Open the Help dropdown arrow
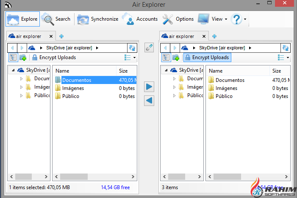Image resolution: width=297 pixels, height=198 pixels. tap(245, 19)
